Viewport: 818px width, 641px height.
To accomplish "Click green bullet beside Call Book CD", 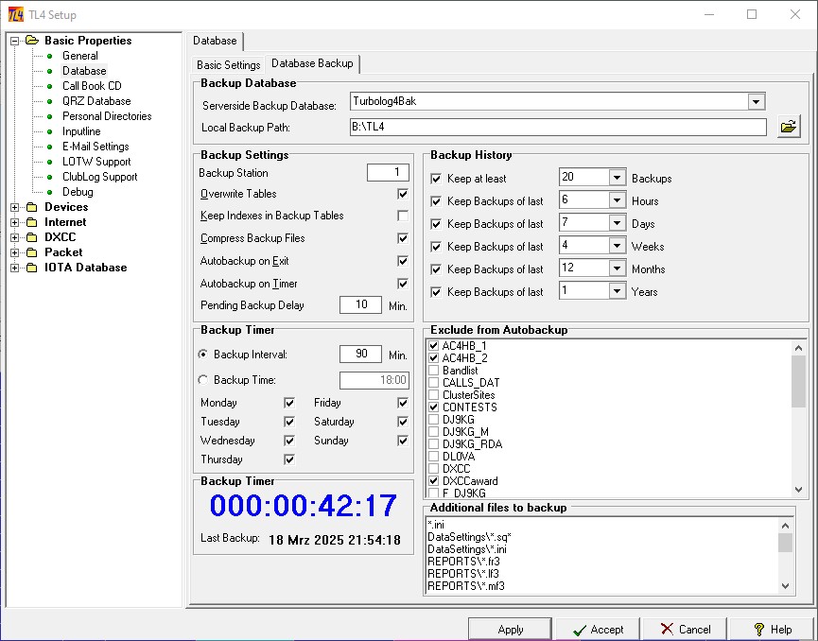I will pyautogui.click(x=49, y=86).
